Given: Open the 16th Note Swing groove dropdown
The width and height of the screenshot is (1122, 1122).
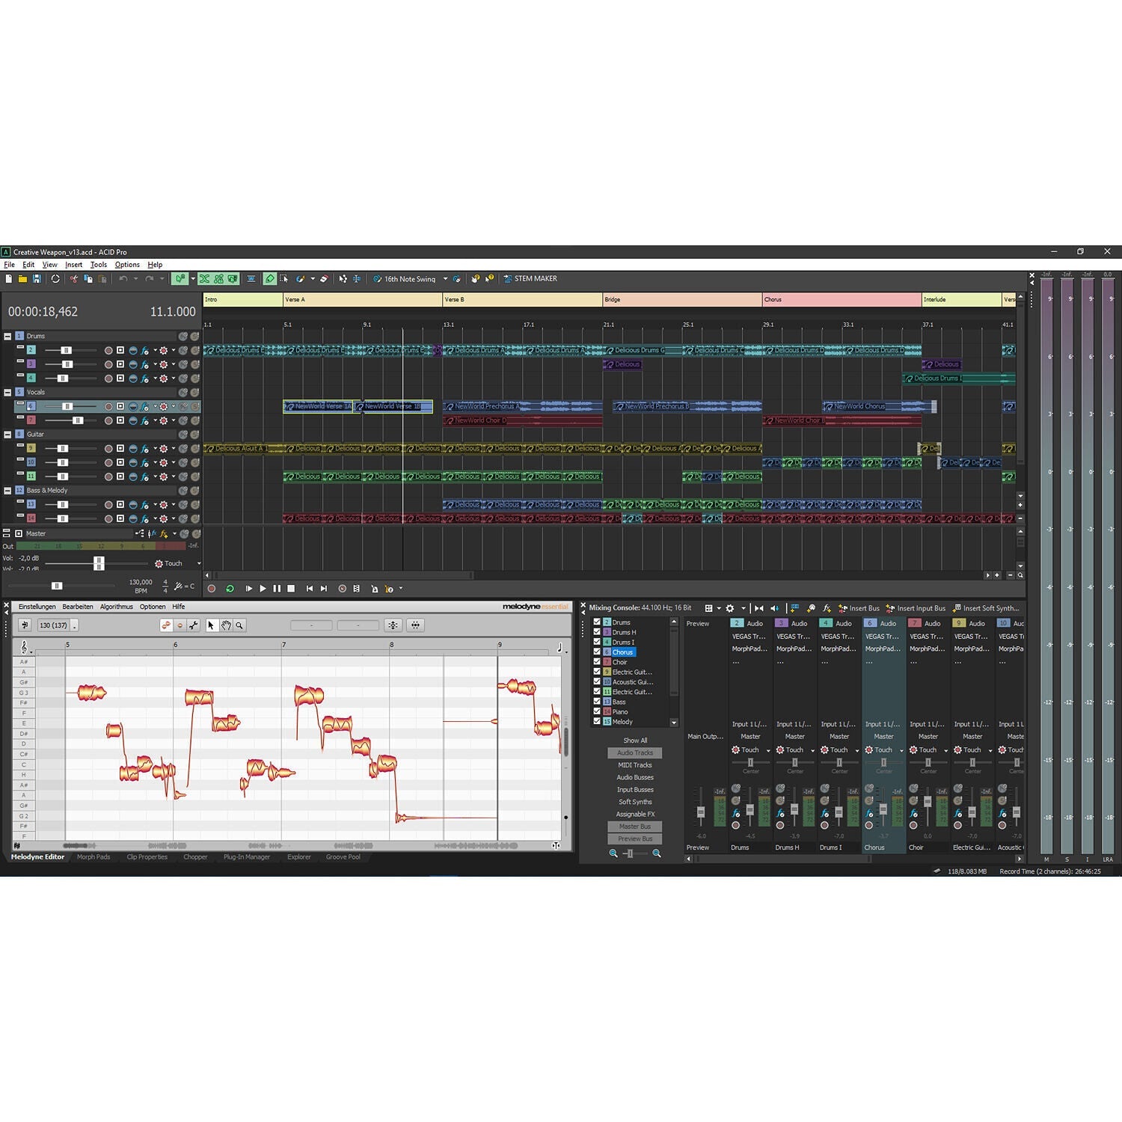Looking at the screenshot, I should pyautogui.click(x=445, y=279).
